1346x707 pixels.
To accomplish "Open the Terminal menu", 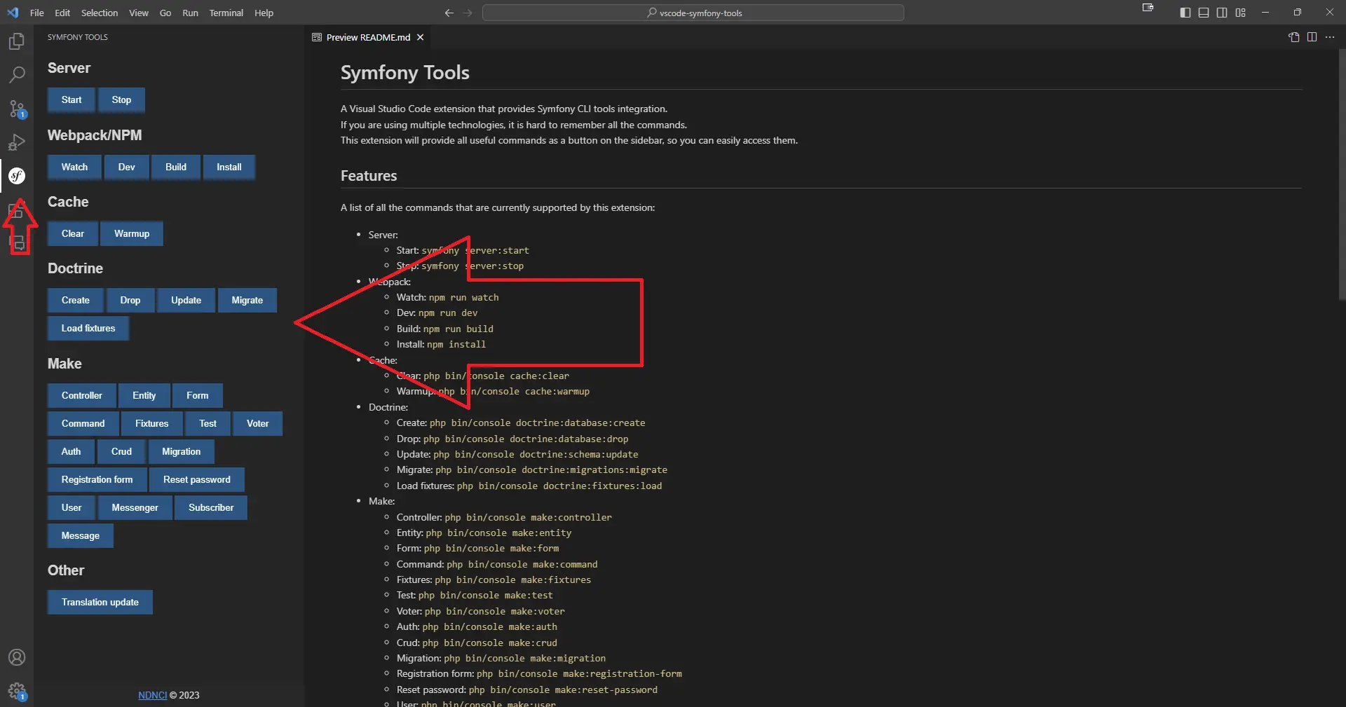I will coord(226,13).
